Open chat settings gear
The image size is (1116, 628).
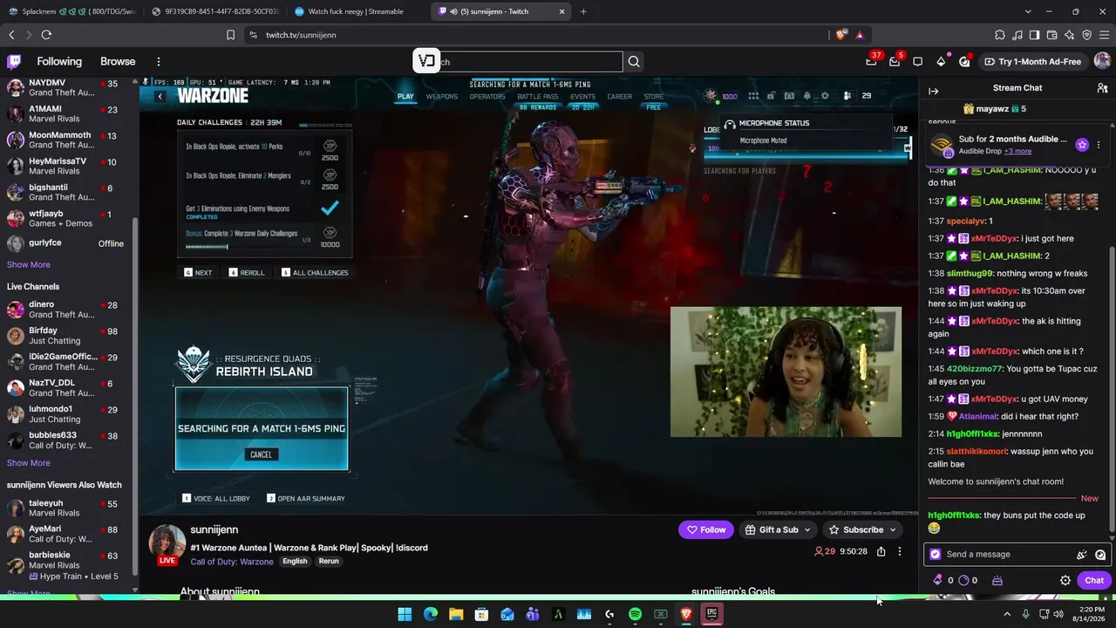(1065, 580)
